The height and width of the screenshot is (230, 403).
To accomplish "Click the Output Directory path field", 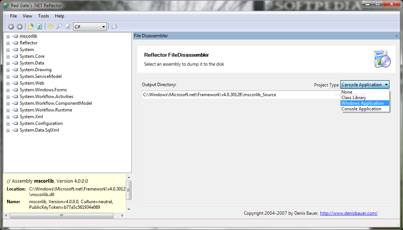I will click(241, 95).
